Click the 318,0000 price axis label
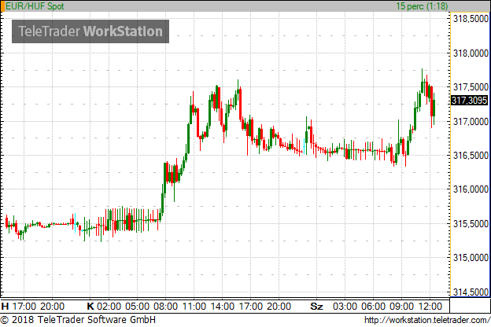Image resolution: width=491 pixels, height=327 pixels. coord(471,53)
